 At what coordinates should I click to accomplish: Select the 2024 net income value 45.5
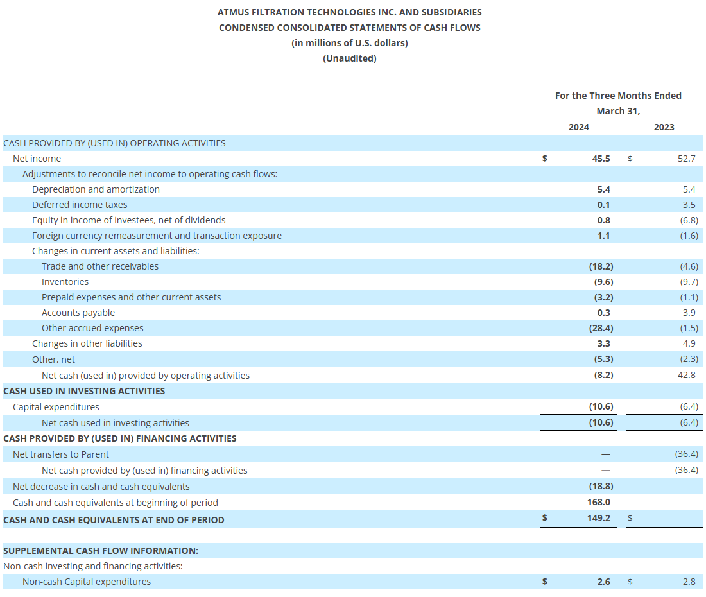coord(601,159)
